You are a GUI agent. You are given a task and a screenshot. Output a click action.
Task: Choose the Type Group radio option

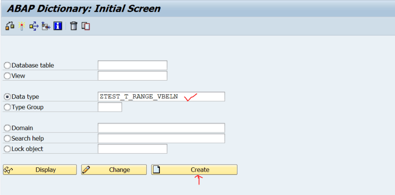(7, 107)
